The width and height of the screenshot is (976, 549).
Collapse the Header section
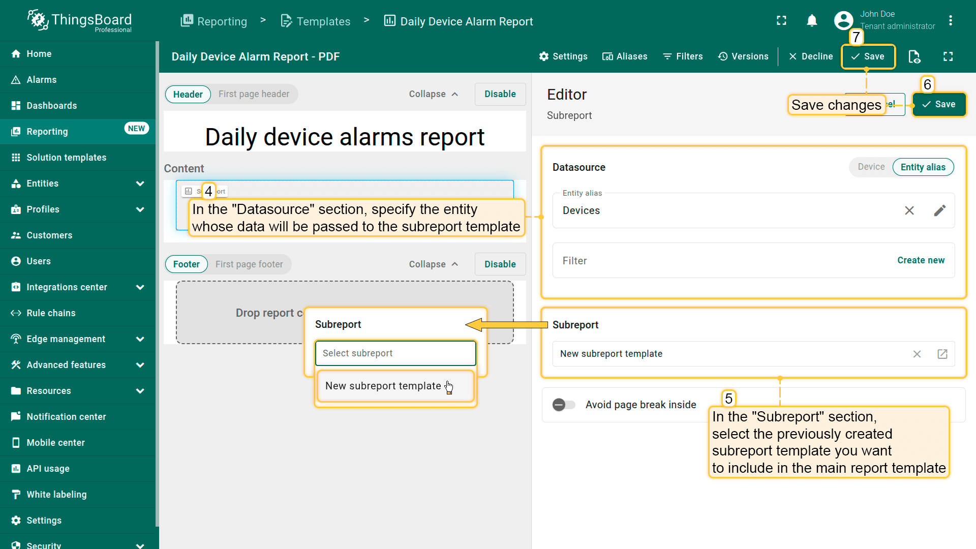pos(433,94)
